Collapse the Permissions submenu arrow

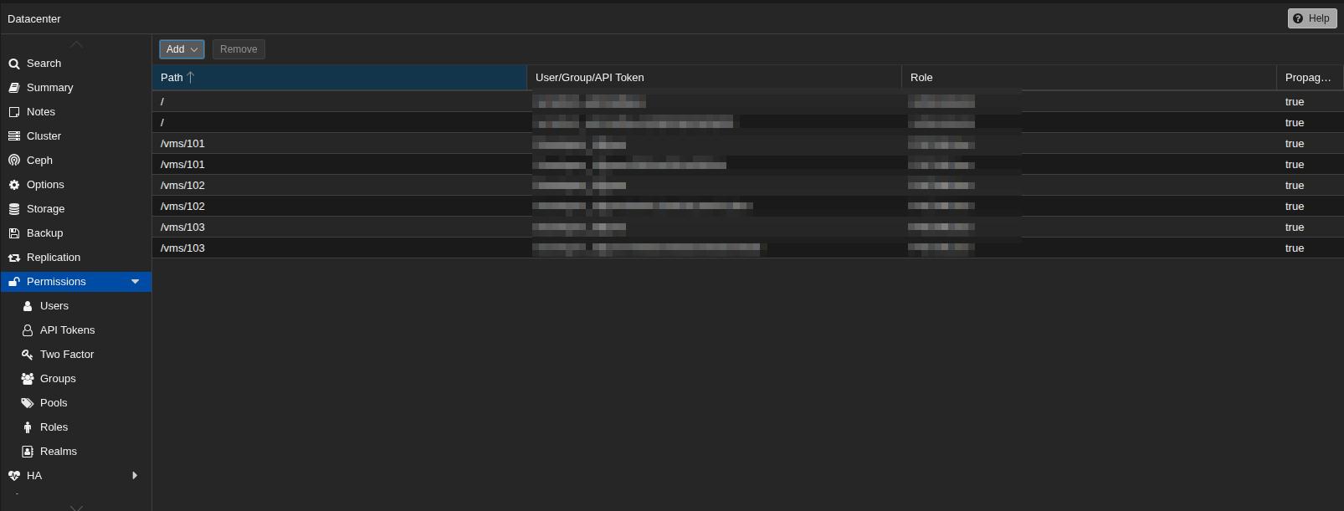(x=135, y=282)
